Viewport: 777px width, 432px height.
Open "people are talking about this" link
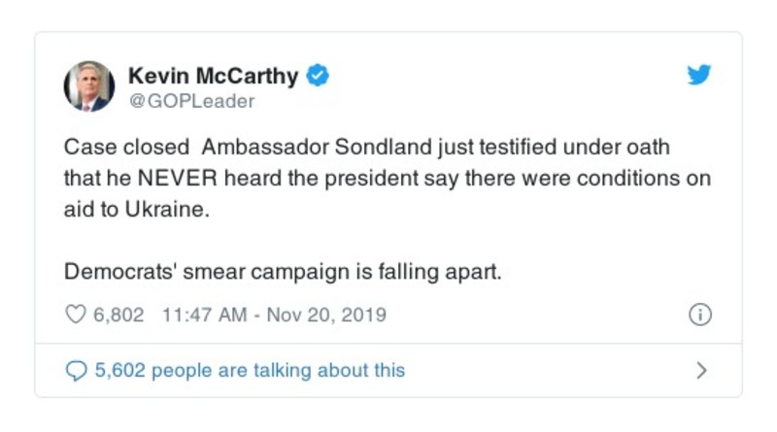[278, 370]
